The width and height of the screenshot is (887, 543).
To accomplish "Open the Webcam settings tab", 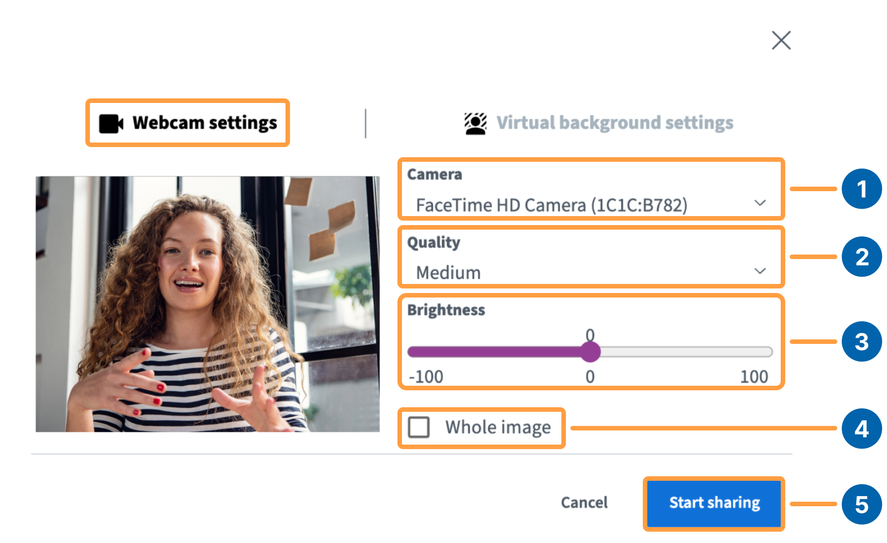I will pyautogui.click(x=188, y=123).
